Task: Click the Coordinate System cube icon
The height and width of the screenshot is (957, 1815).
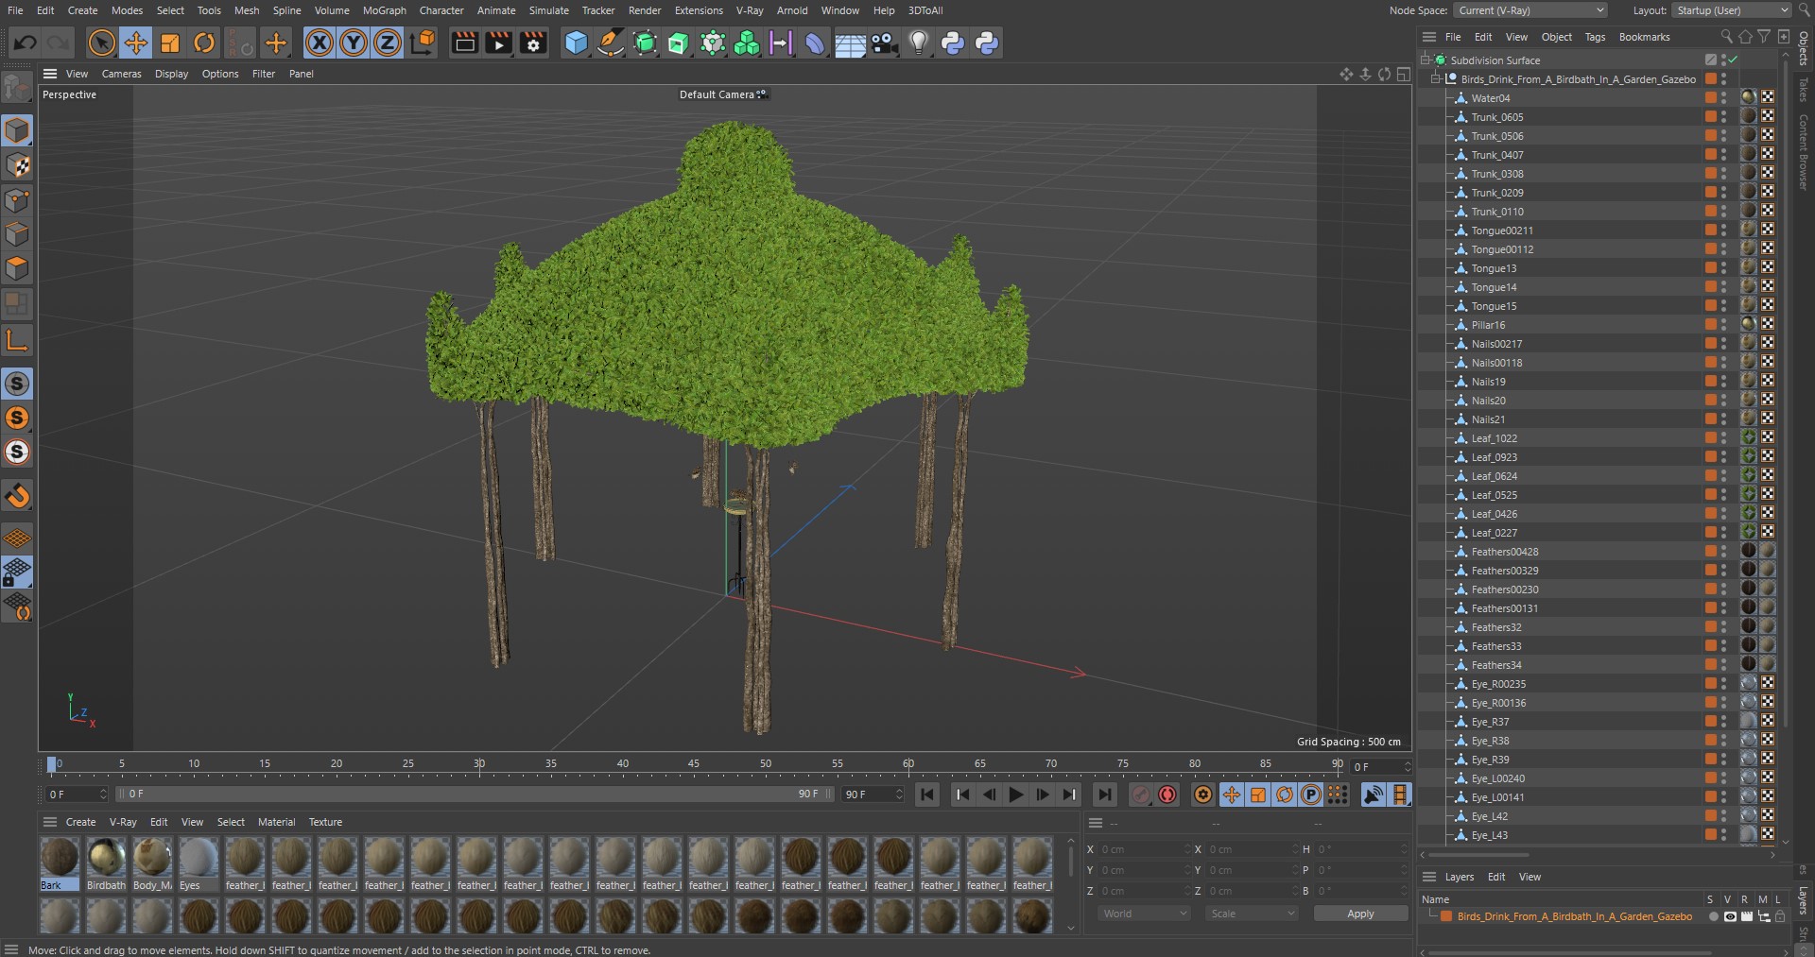Action: click(x=423, y=43)
